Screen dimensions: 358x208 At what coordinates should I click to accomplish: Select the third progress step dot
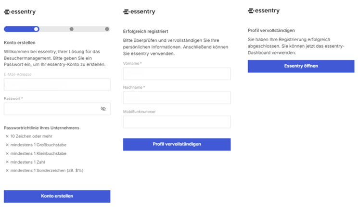(107, 29)
